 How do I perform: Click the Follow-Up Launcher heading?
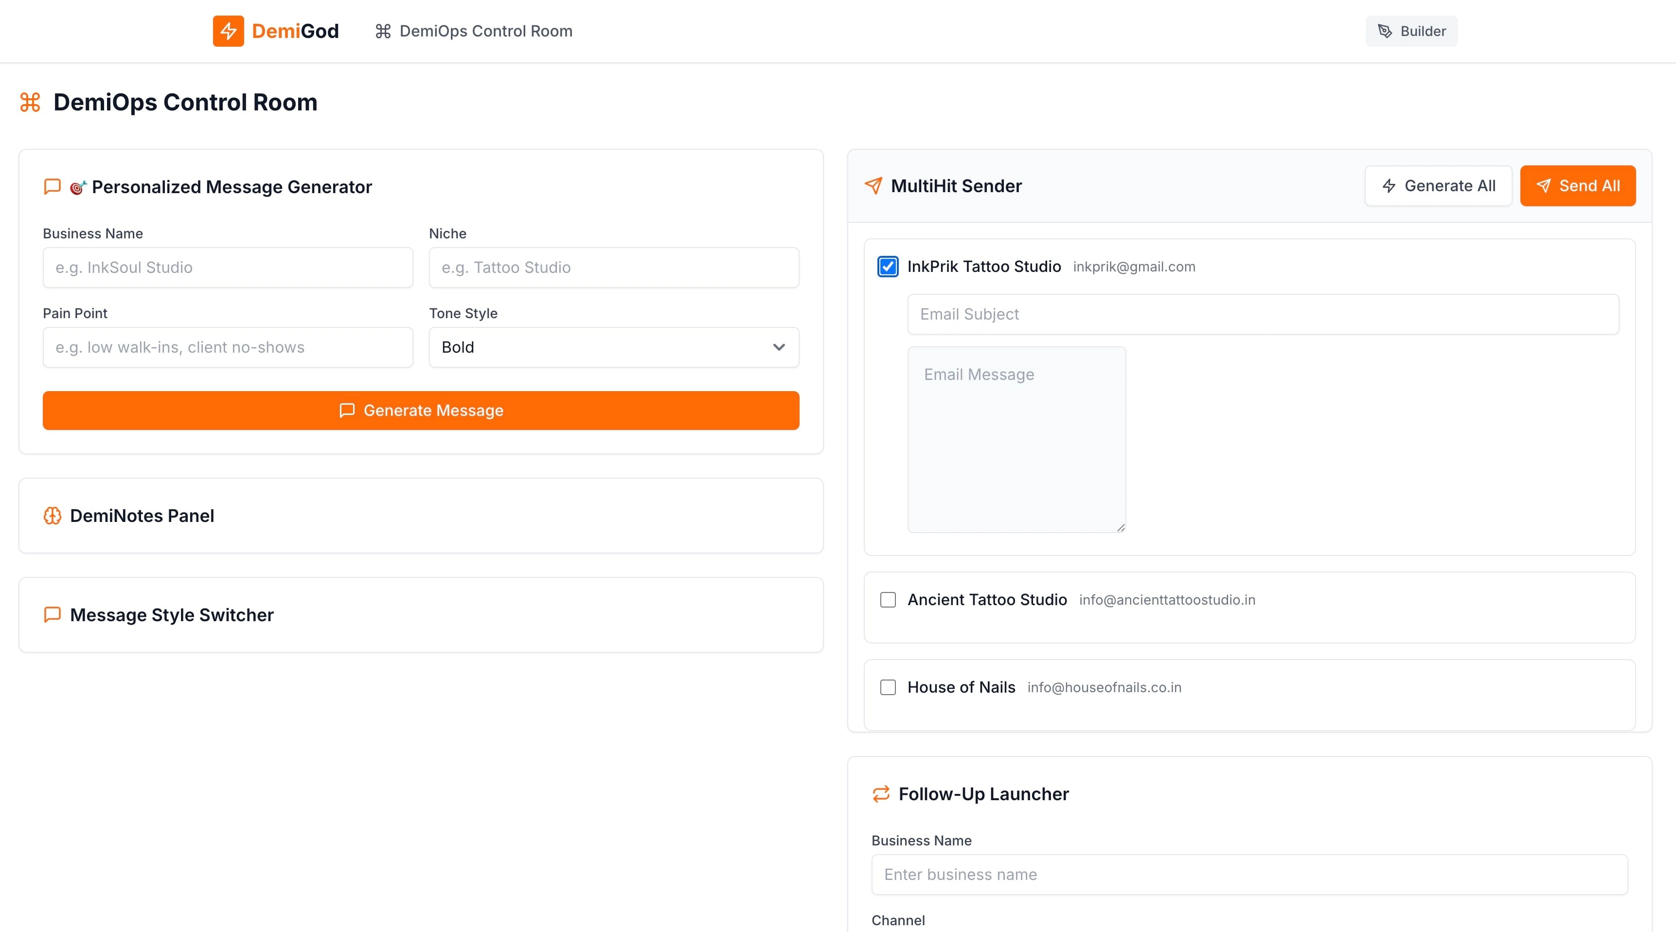(983, 793)
